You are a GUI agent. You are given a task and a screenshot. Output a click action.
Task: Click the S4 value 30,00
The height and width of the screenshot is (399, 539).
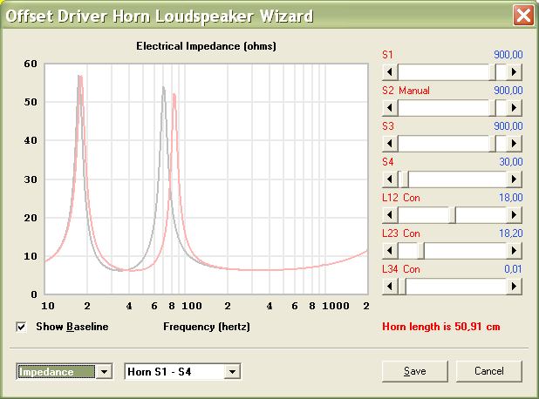(511, 162)
